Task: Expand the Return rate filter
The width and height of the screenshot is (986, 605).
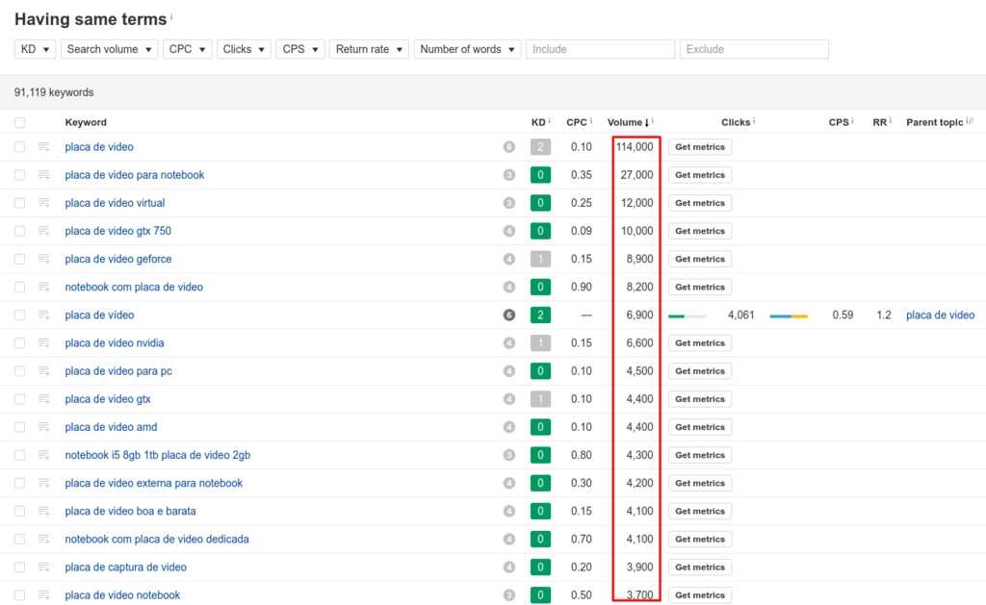Action: pos(369,49)
